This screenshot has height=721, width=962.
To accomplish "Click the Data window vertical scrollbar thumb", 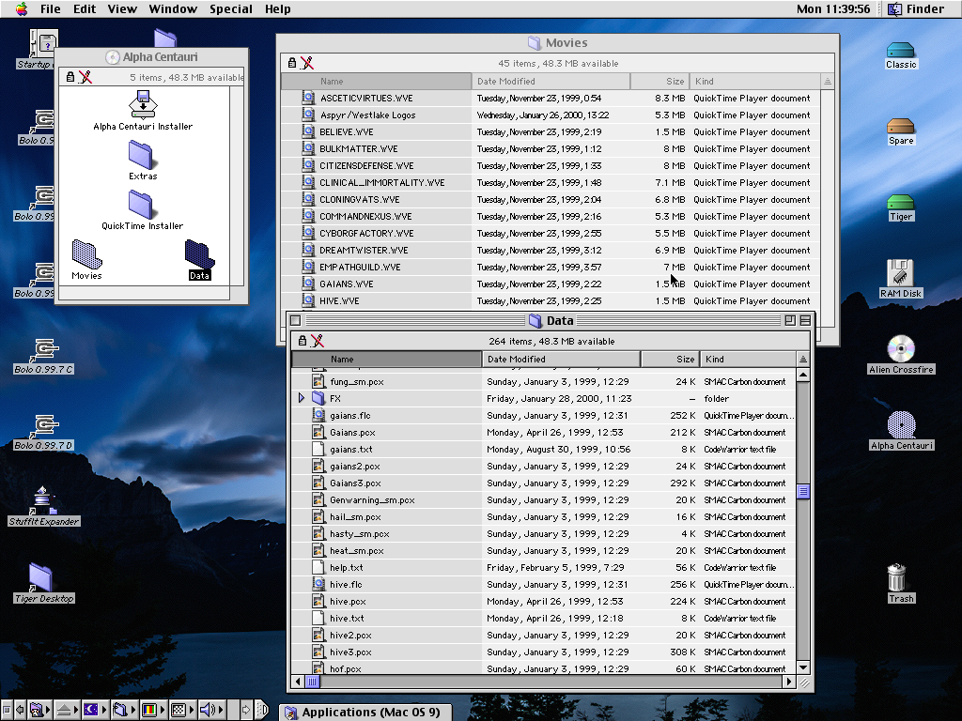I will point(802,491).
